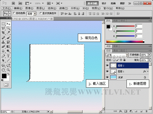Select the Move tool in toolbox
Screen dimensions: 153x114
[8, 24]
